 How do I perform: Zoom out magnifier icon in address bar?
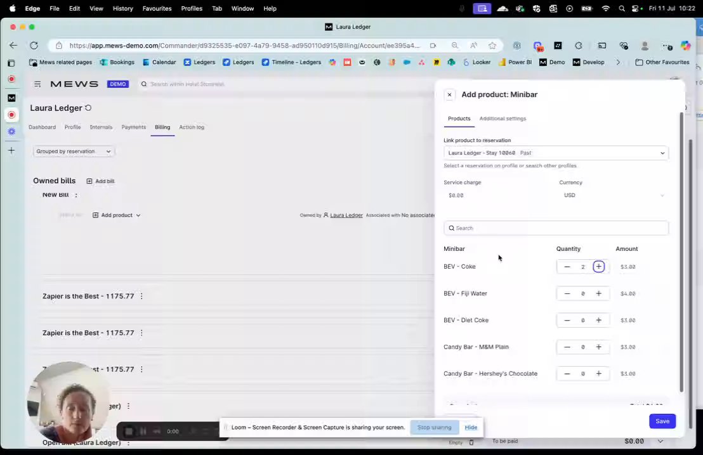455,45
